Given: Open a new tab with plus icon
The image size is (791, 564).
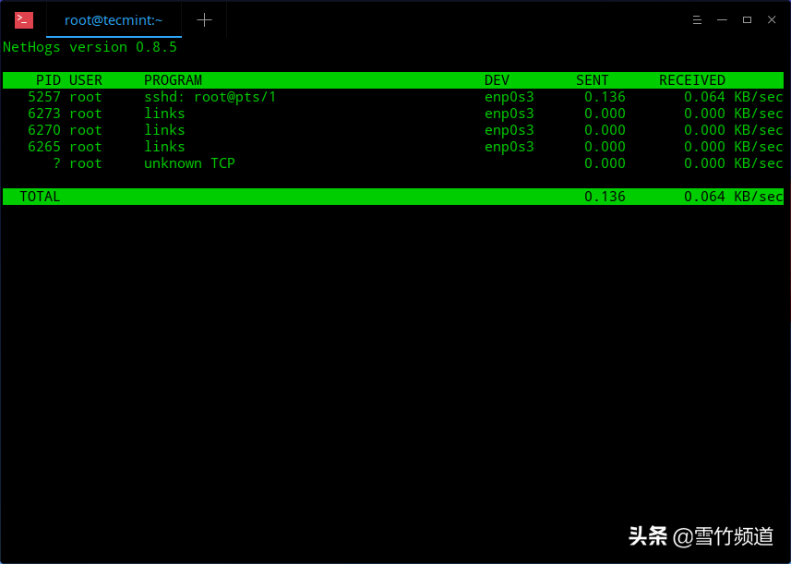Looking at the screenshot, I should 204,19.
